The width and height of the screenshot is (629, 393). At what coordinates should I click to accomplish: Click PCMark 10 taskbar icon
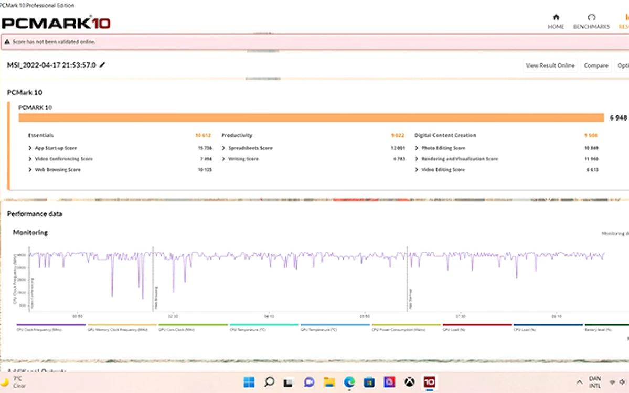pos(429,382)
